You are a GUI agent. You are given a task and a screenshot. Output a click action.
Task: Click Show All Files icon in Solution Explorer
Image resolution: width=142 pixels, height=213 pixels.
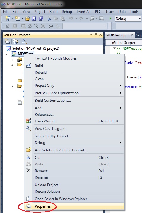click(x=15, y=42)
